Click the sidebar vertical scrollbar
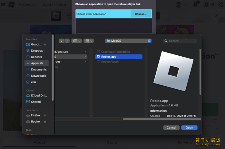This screenshot has height=149, width=225. tap(53, 68)
